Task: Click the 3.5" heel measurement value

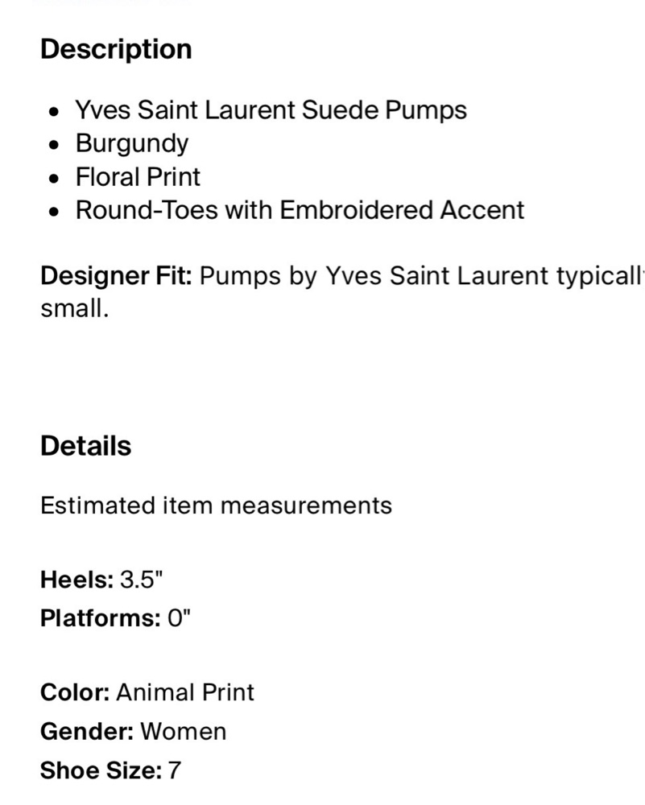Action: (141, 580)
